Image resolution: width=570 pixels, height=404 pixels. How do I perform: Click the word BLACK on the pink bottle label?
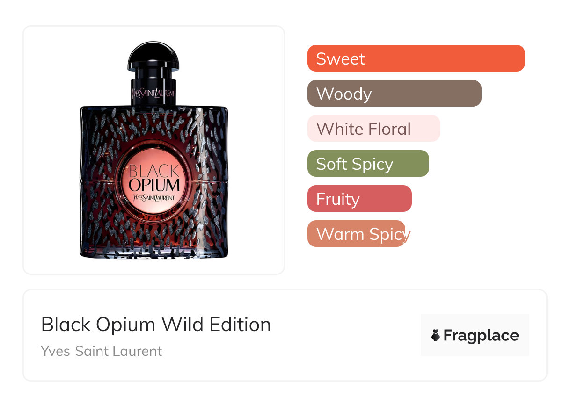point(154,171)
